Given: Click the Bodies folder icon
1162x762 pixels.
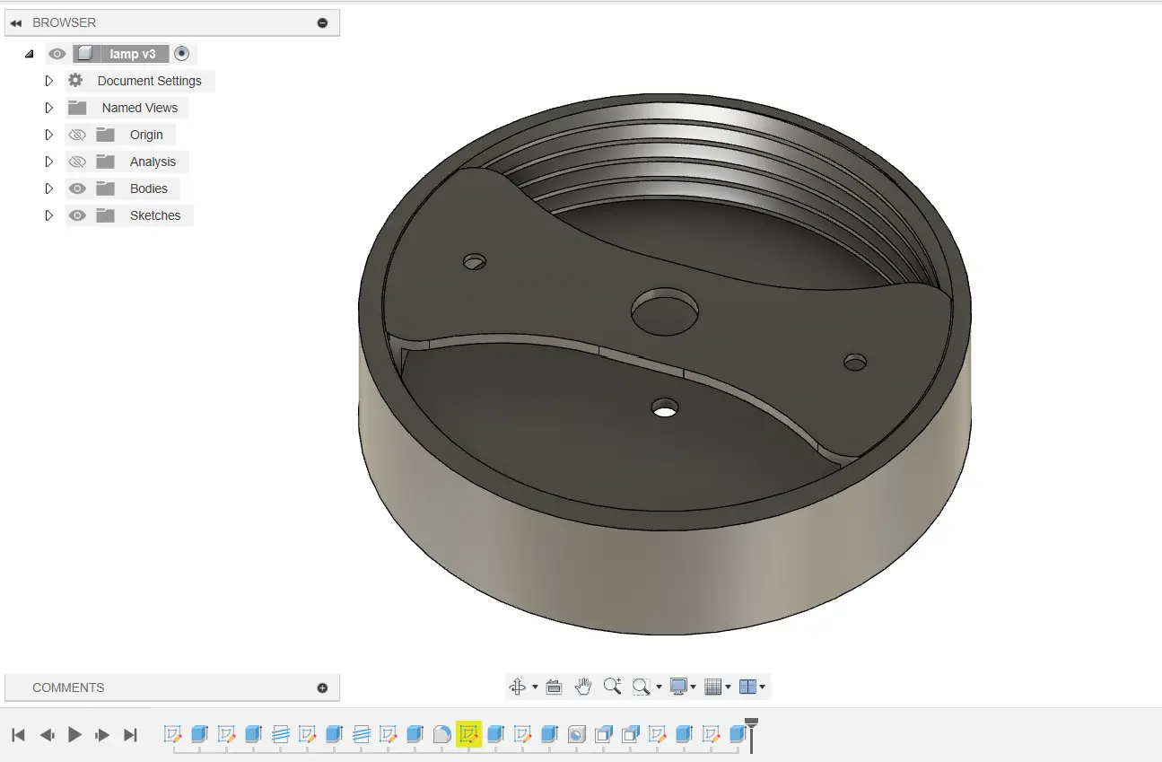Looking at the screenshot, I should click(x=106, y=188).
